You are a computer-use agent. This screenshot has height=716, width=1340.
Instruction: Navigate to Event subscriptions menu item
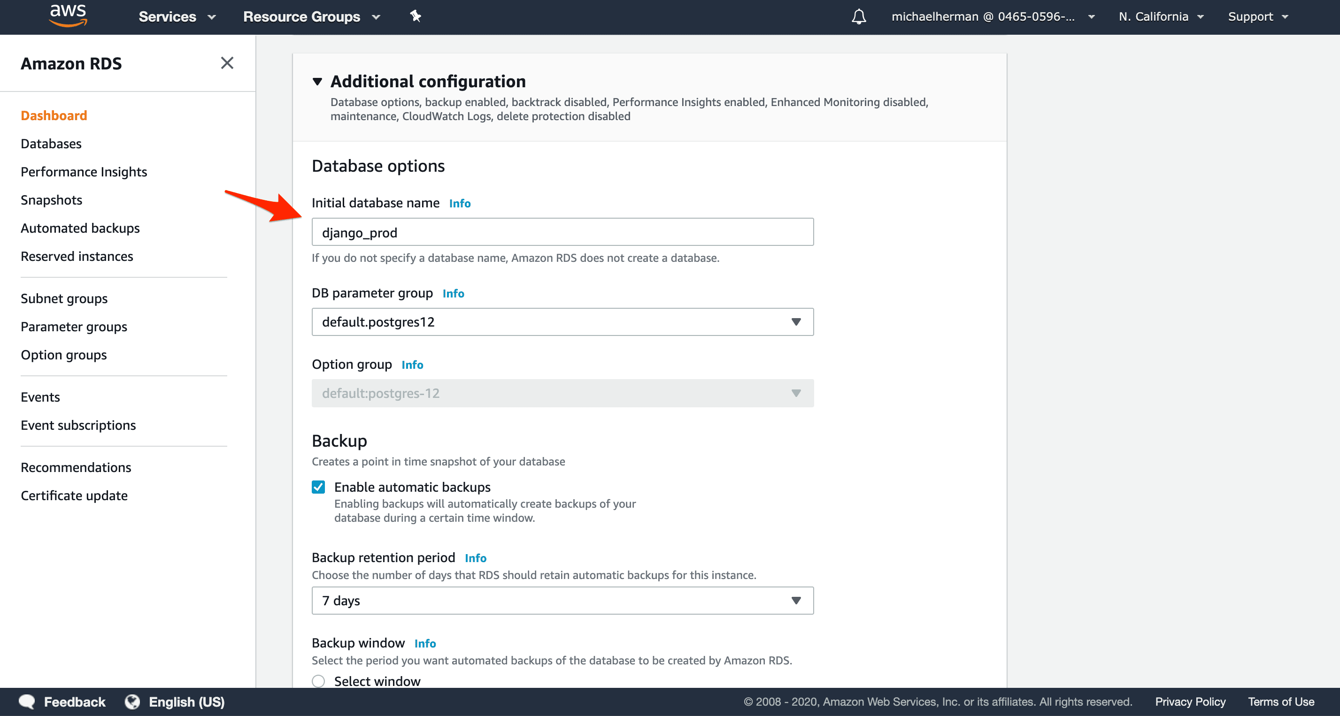pos(78,425)
